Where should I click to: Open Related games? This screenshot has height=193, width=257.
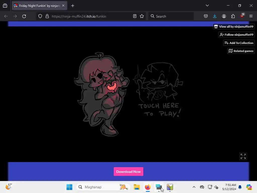[241, 51]
